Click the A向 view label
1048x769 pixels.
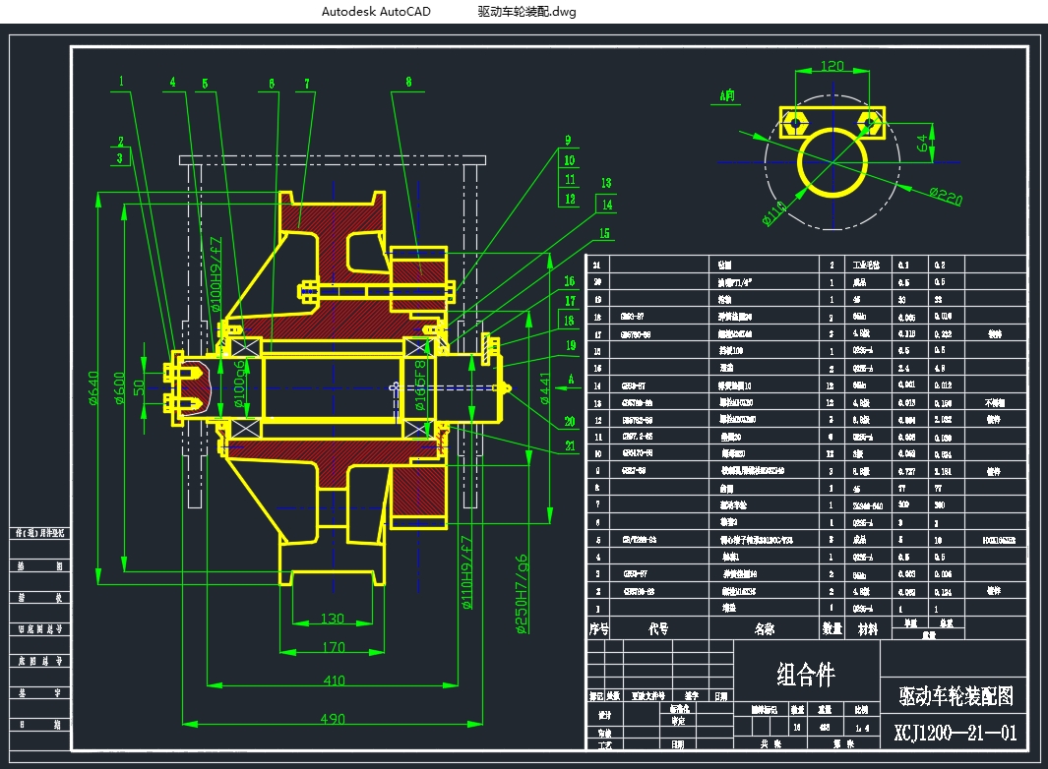(x=727, y=95)
